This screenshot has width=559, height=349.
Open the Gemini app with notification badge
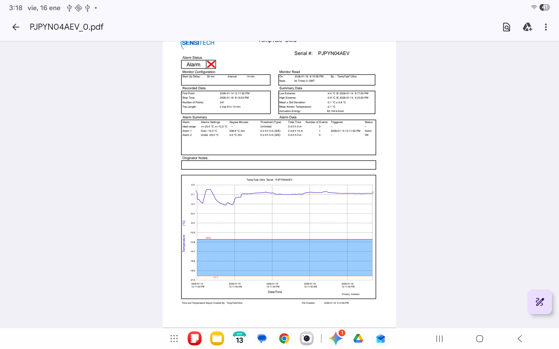[336, 339]
